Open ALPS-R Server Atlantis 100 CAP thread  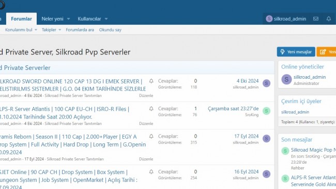65,113
